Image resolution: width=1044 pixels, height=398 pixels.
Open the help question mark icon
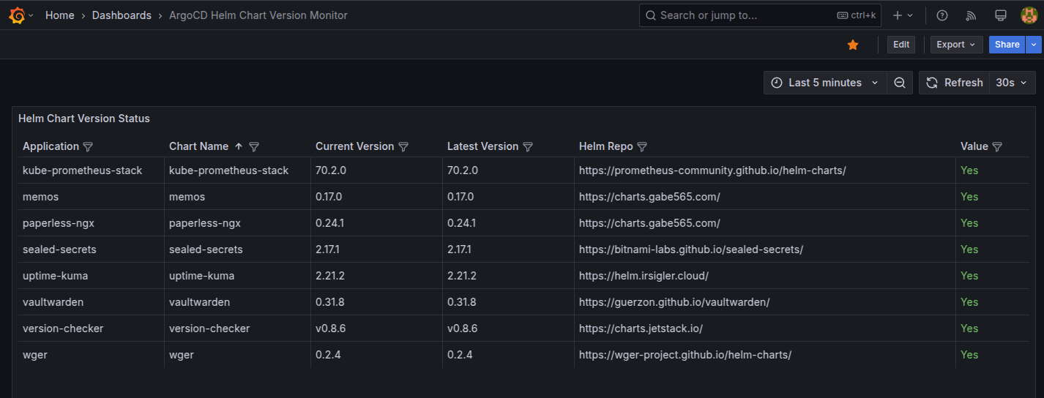click(x=942, y=15)
